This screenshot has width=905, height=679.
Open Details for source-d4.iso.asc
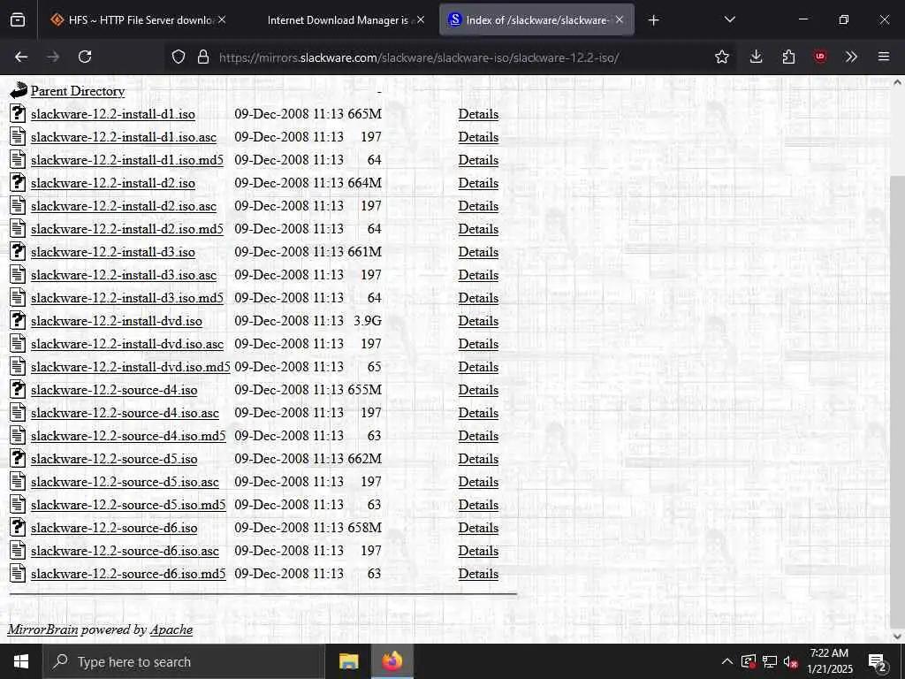click(x=478, y=413)
